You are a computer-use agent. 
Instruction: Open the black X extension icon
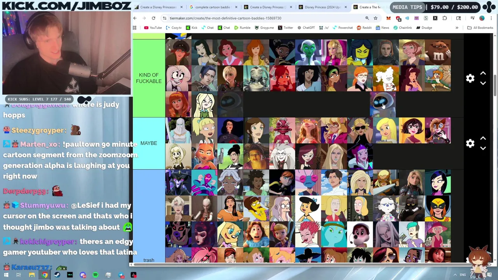click(435, 18)
